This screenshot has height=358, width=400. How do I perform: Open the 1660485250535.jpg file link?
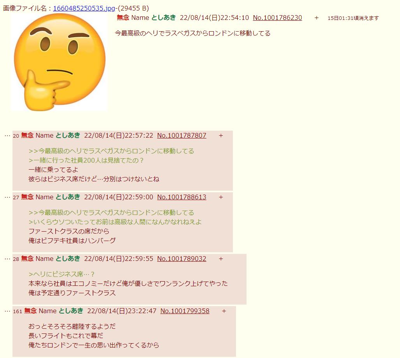pyautogui.click(x=84, y=8)
